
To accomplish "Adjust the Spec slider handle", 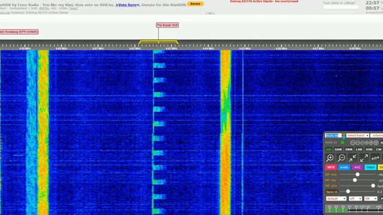I will pos(348,192).
